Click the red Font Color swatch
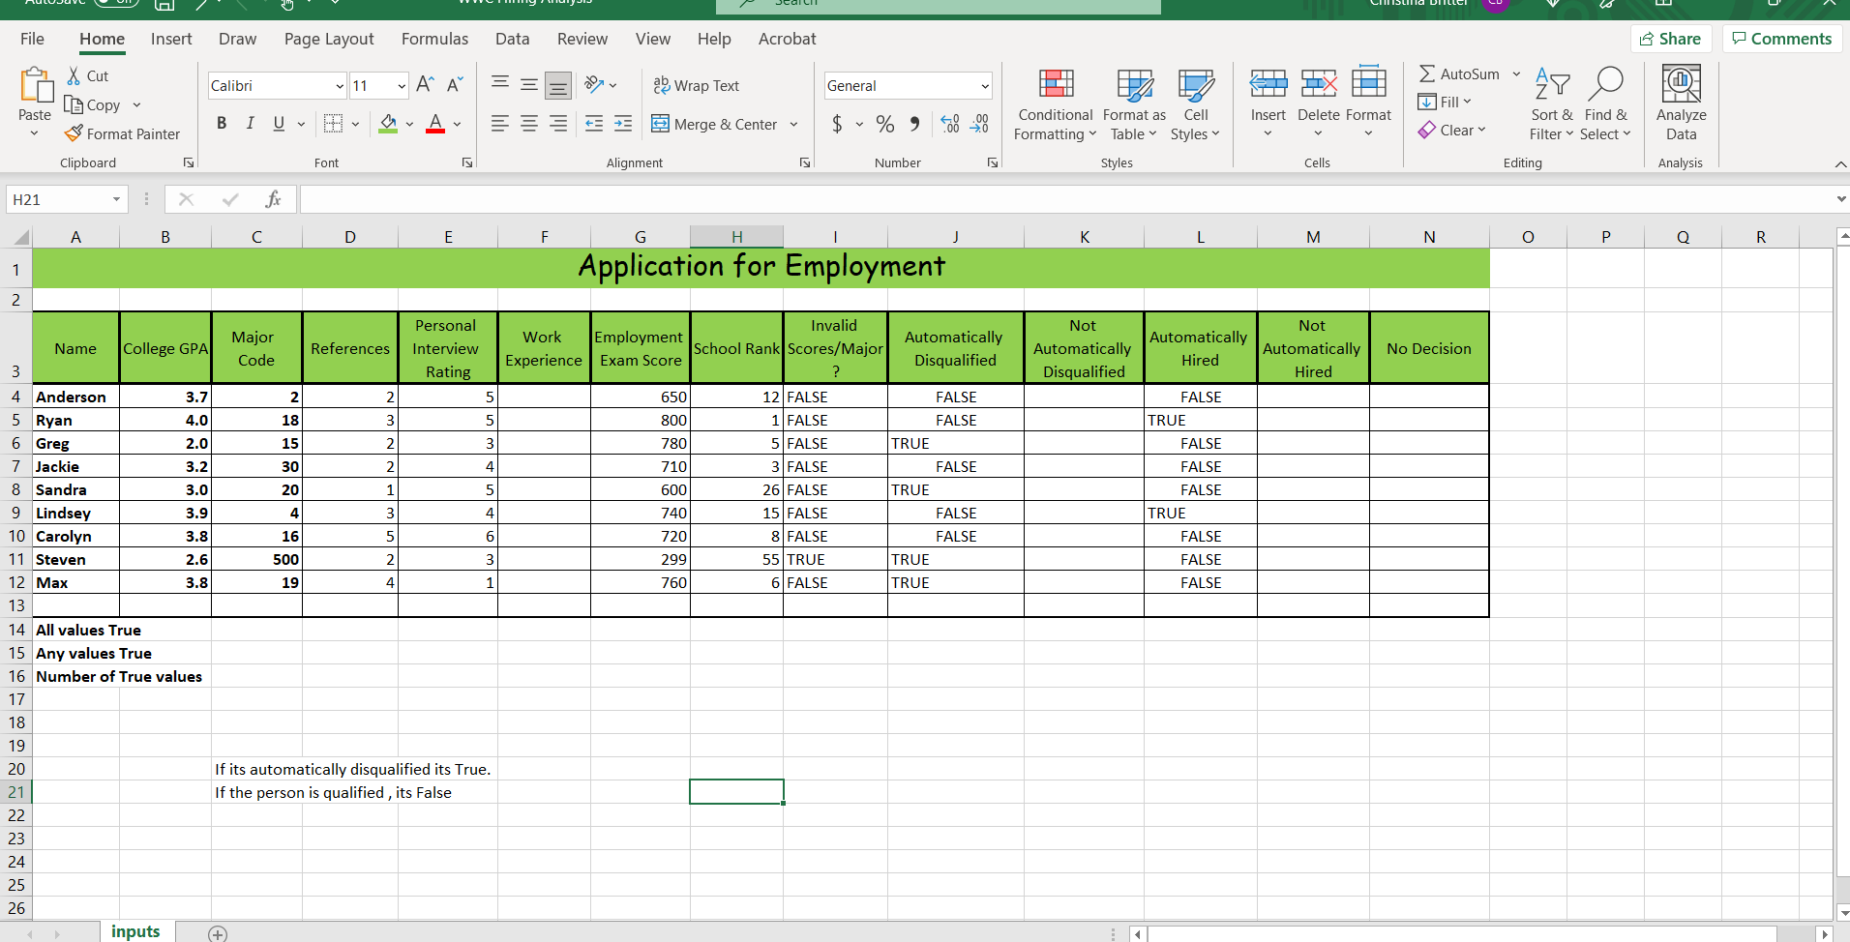The image size is (1850, 942). pos(433,129)
